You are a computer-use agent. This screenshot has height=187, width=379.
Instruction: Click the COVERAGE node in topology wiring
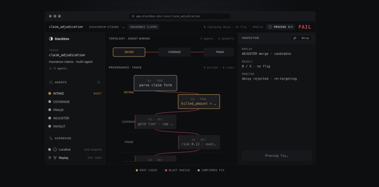[174, 52]
